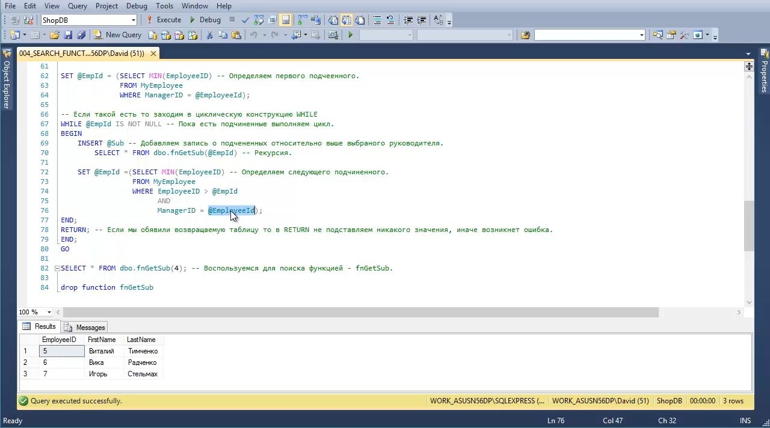Viewport: 770px width, 428px height.
Task: Copy the selected text
Action: [x=223, y=35]
